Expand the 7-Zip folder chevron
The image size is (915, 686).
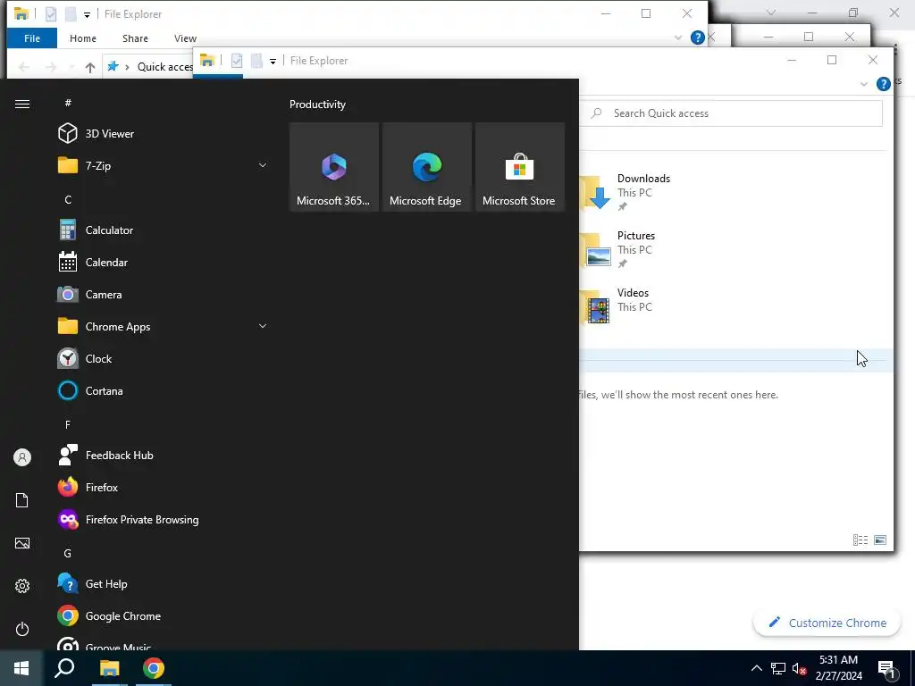point(263,165)
